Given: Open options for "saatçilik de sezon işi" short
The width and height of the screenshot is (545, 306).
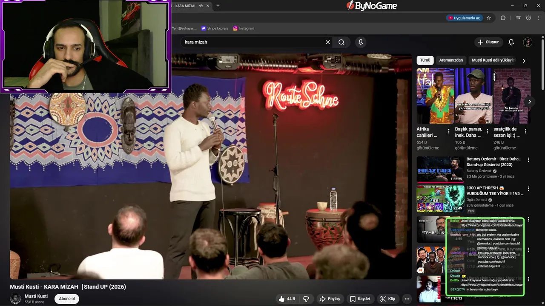Looking at the screenshot, I should click(x=525, y=131).
